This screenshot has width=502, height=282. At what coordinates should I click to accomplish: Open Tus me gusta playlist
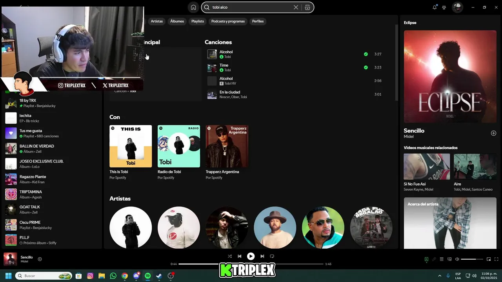51,134
